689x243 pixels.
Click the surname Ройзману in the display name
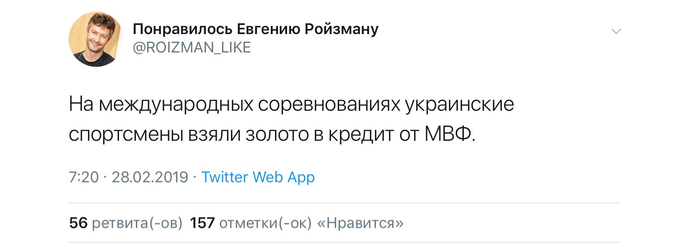pos(341,30)
